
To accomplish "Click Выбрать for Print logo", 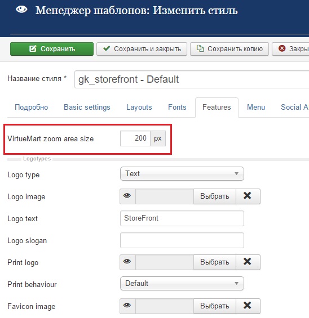I will (x=215, y=262).
